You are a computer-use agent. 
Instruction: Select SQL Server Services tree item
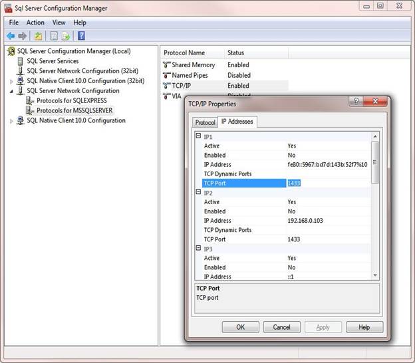(53, 61)
